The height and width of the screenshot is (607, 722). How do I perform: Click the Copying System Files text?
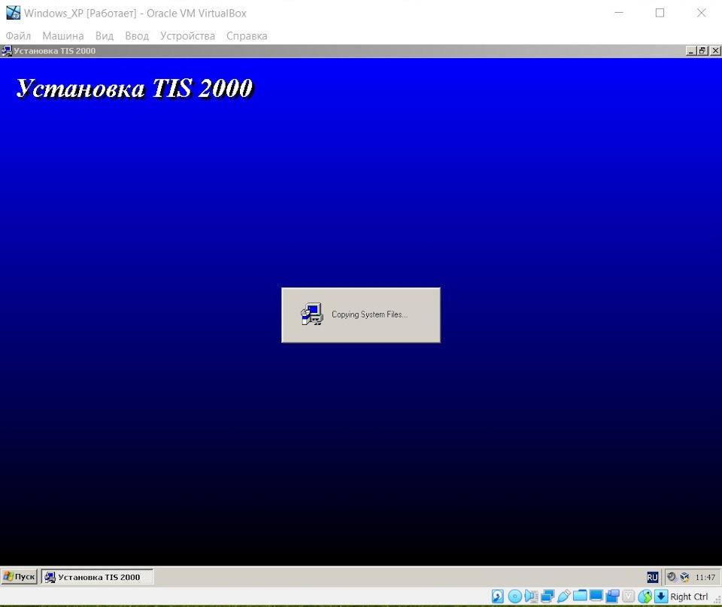(369, 314)
